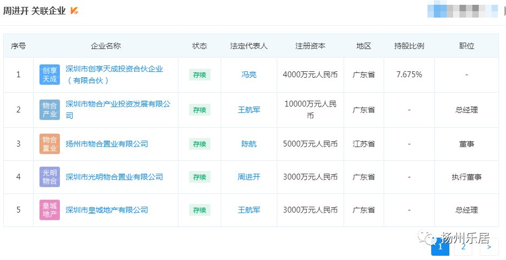
Task: Select 总经理 position in 物合产业 row
Action: (466, 110)
